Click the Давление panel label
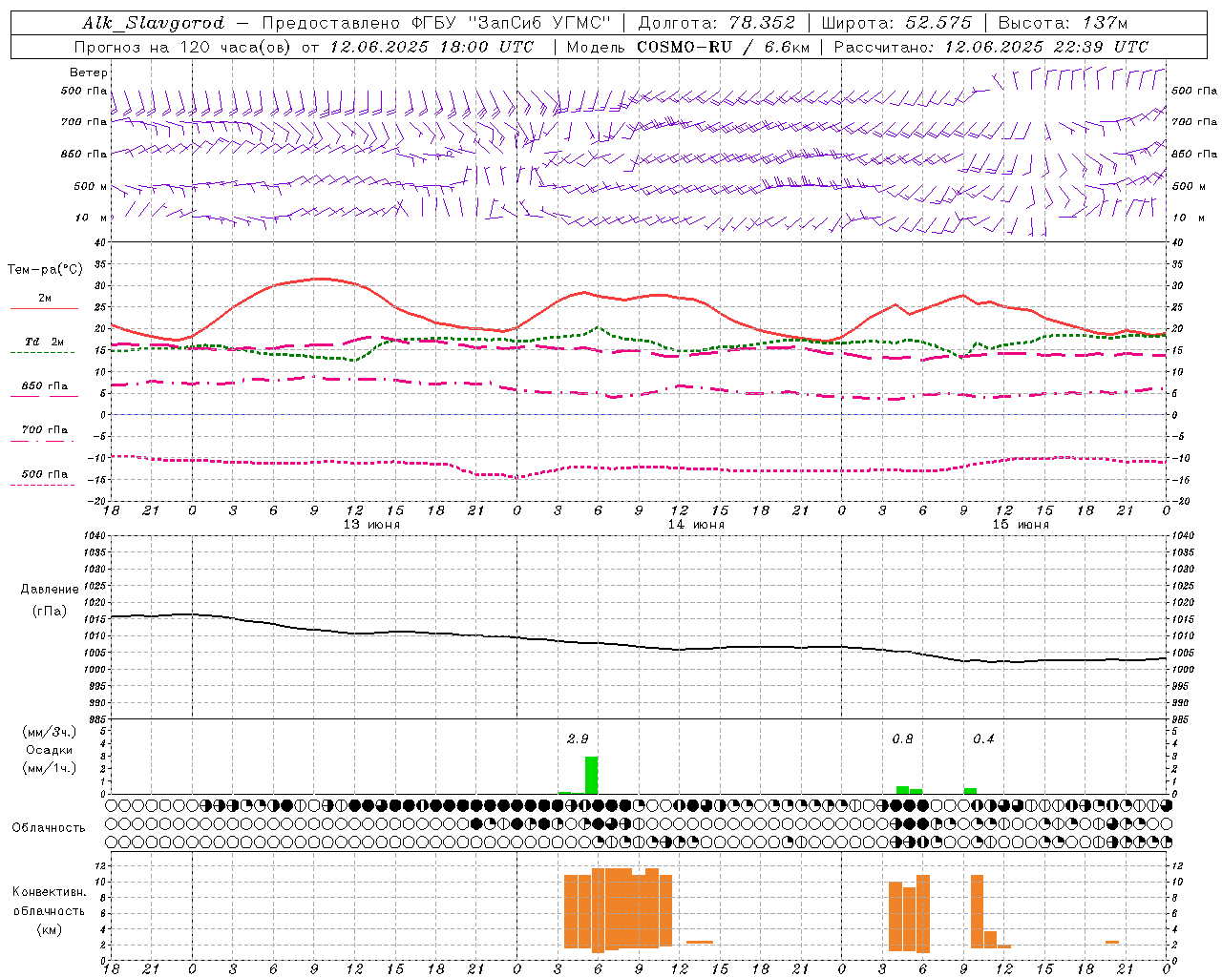The height and width of the screenshot is (977, 1222). coord(50,590)
